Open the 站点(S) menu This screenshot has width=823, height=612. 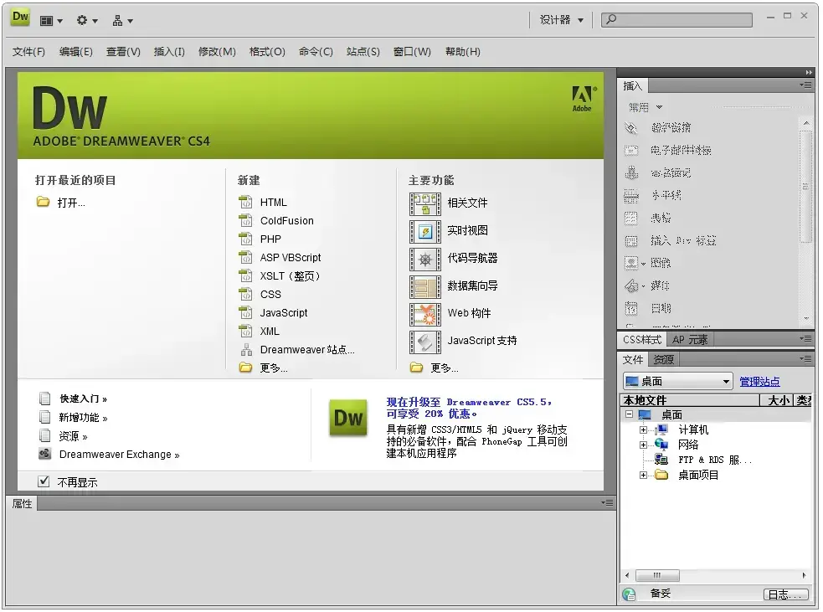click(363, 51)
